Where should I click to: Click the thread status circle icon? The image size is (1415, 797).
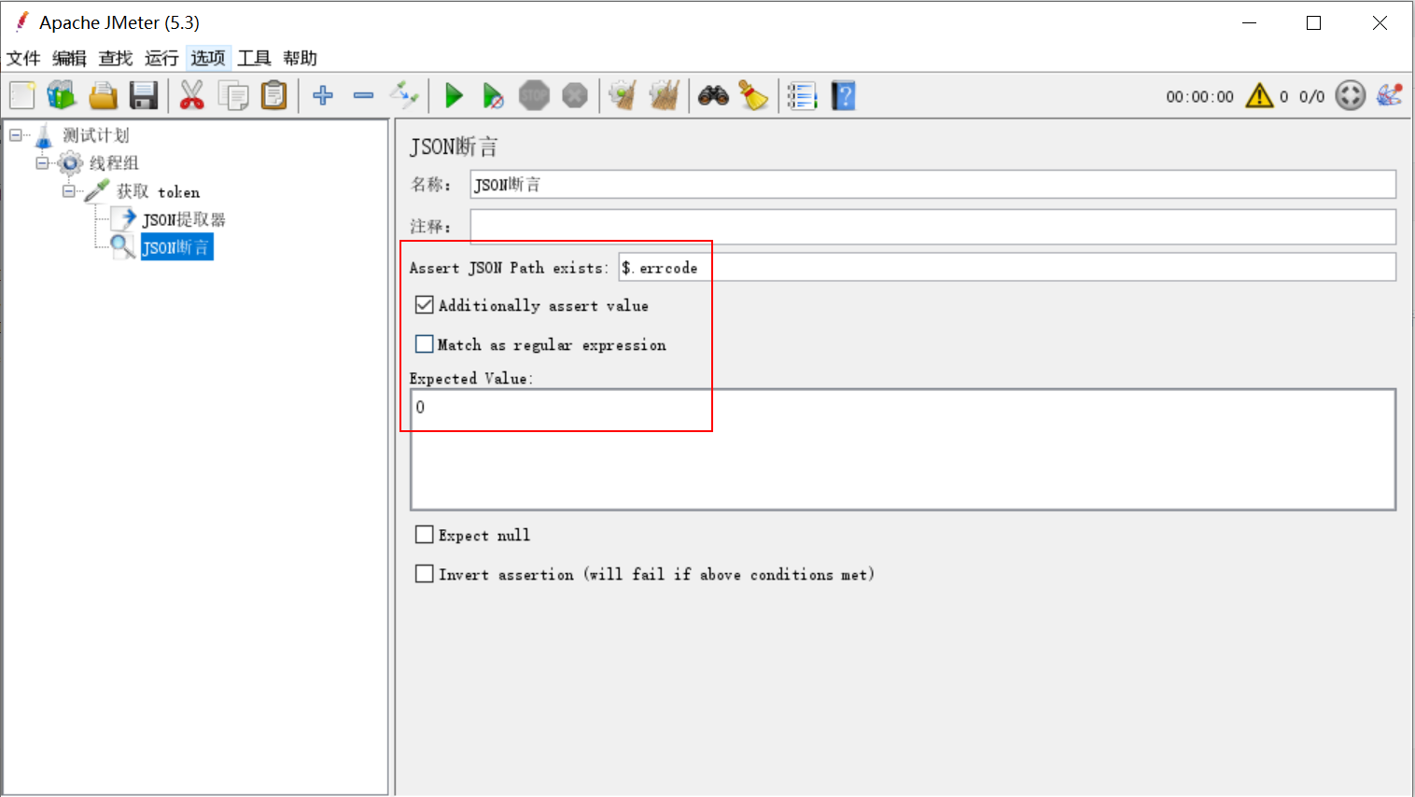1351,95
